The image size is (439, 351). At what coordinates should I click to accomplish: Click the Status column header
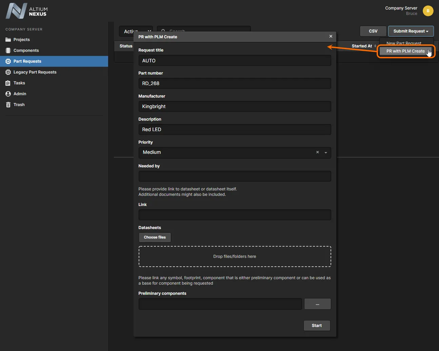[x=126, y=46]
